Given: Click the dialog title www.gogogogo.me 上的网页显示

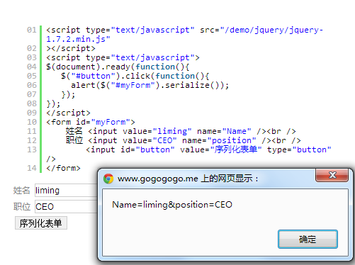Looking at the screenshot, I should click(x=188, y=179).
